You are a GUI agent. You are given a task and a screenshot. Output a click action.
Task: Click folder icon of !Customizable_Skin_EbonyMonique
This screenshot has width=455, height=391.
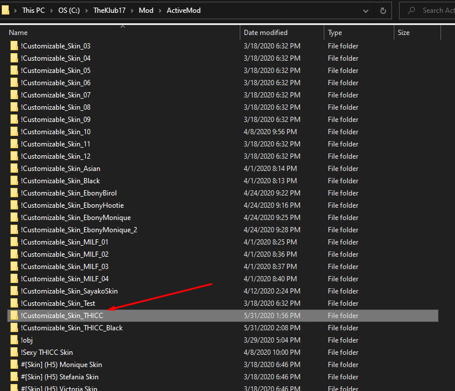14,218
